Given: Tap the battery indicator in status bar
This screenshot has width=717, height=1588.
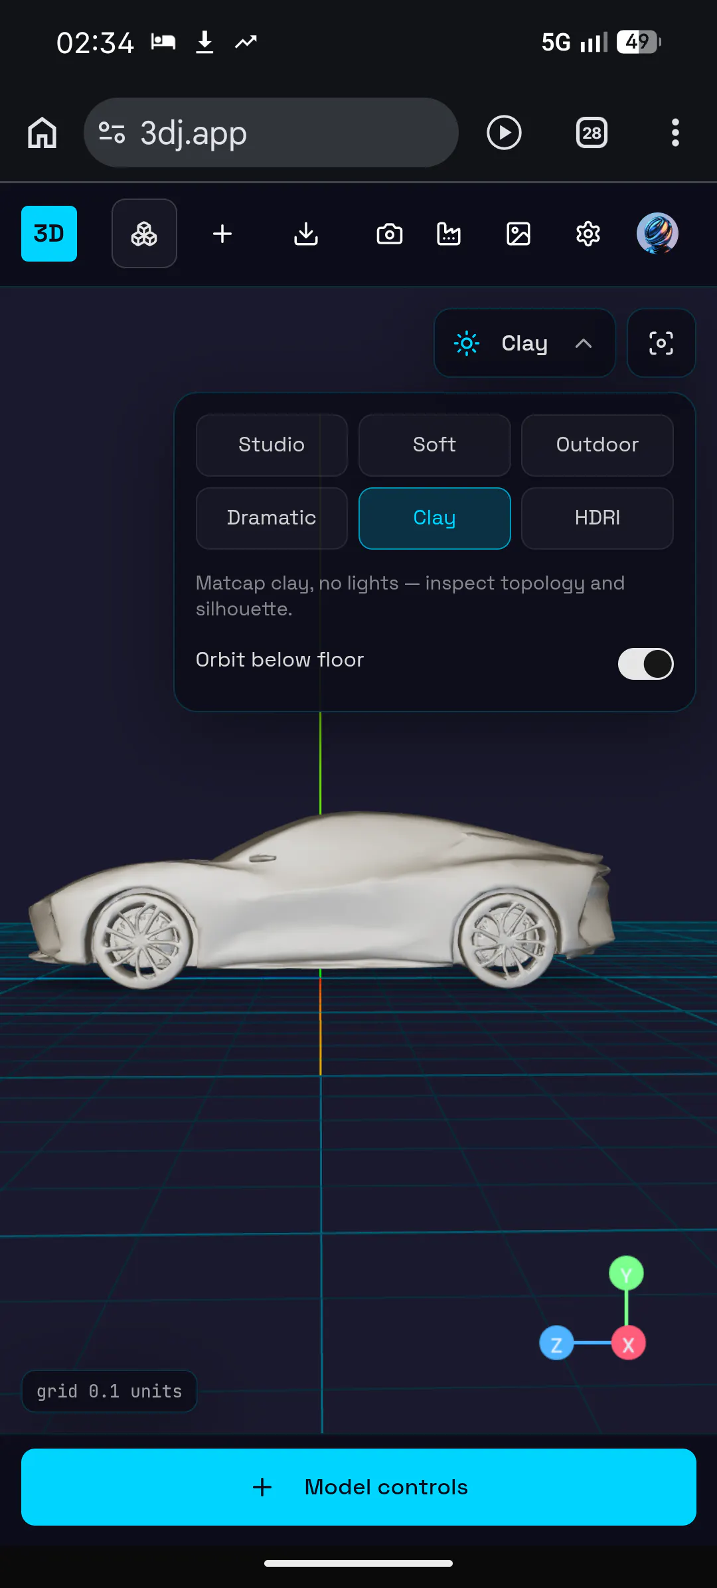Looking at the screenshot, I should click(639, 42).
